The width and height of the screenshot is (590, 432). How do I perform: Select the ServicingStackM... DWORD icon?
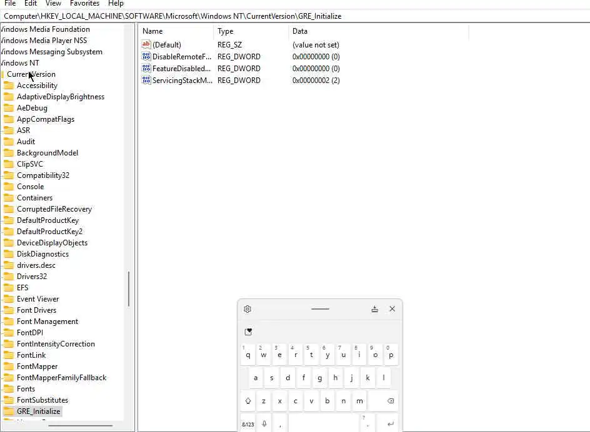coord(146,80)
